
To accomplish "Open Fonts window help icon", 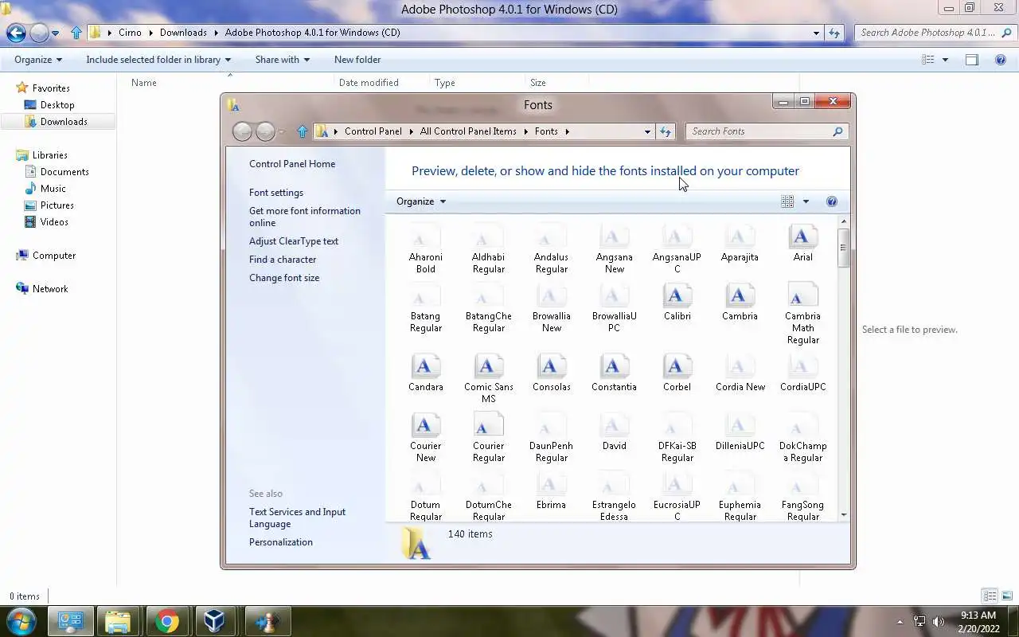I will pos(831,201).
